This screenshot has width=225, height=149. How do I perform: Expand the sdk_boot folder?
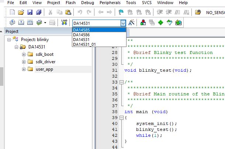click(x=24, y=54)
